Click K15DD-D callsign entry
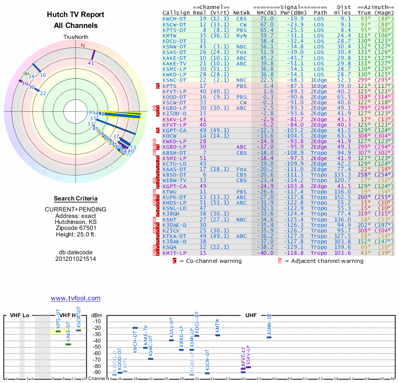Viewport: 399px width, 383px height. click(174, 114)
